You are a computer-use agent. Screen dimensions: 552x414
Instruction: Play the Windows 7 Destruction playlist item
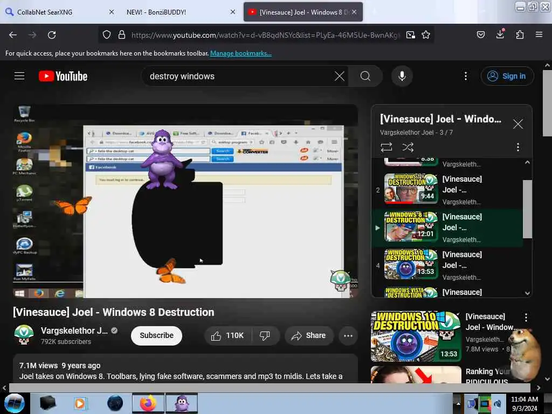[x=447, y=190]
